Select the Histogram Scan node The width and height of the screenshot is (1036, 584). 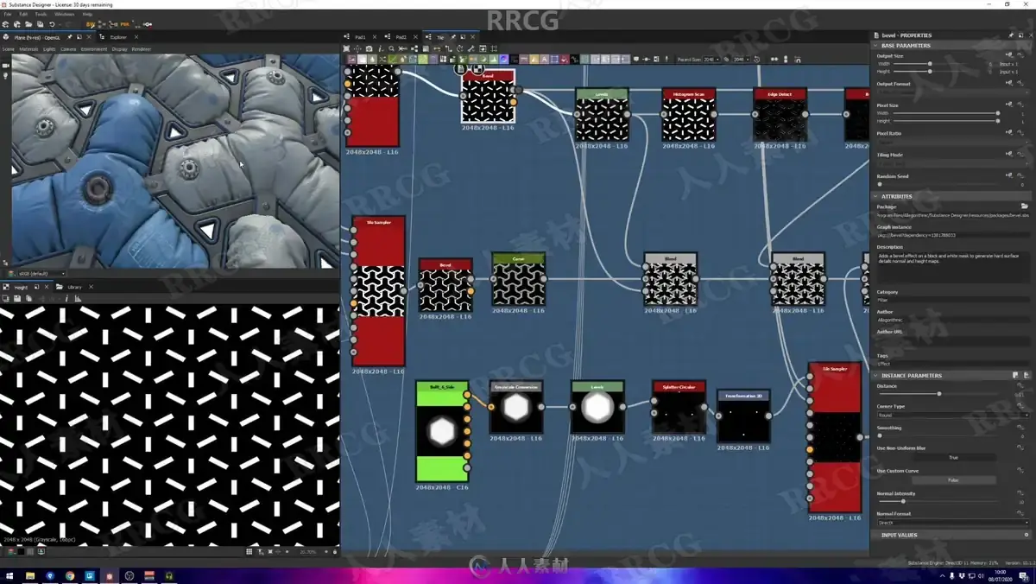689,115
